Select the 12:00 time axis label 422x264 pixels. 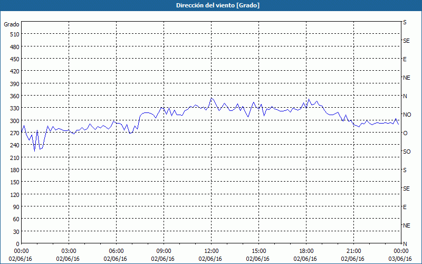click(x=212, y=251)
